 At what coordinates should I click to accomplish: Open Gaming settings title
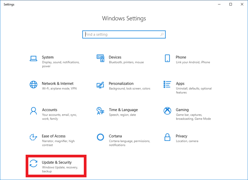pos(182,110)
